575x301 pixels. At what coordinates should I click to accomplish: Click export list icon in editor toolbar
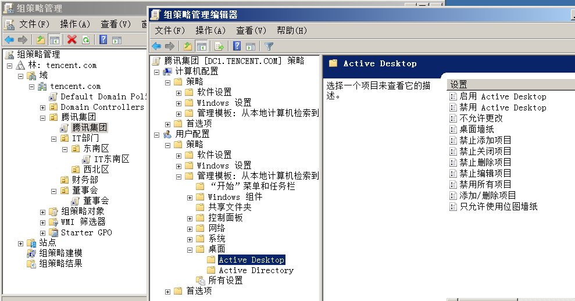219,46
